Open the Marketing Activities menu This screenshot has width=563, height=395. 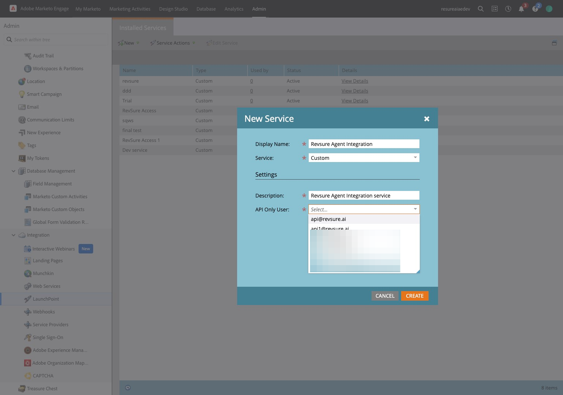click(130, 9)
